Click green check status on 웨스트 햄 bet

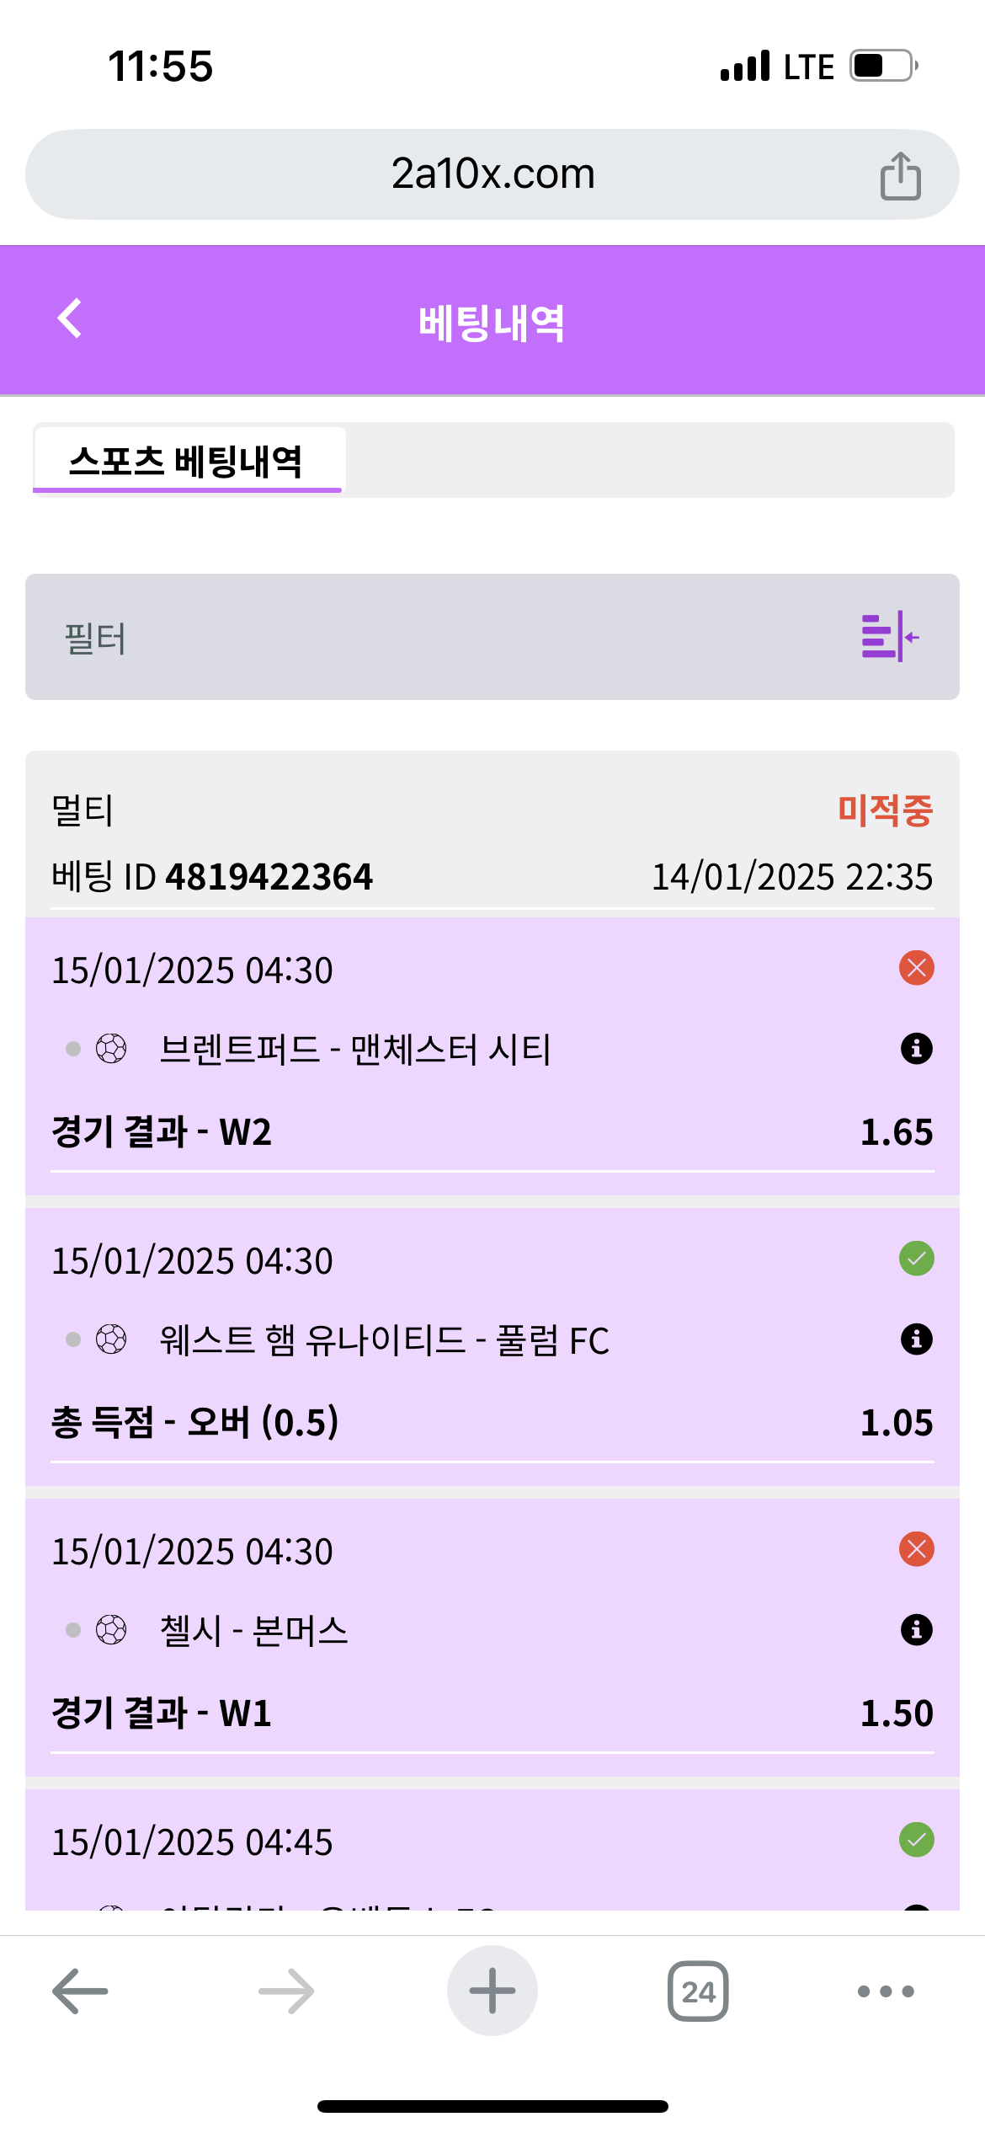click(916, 1259)
